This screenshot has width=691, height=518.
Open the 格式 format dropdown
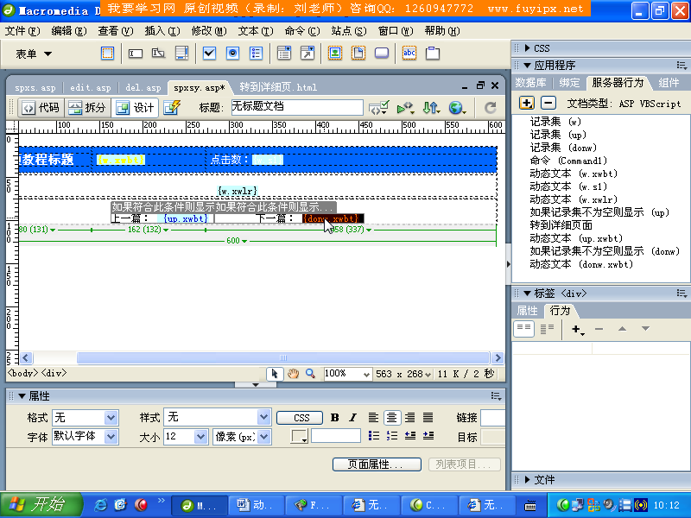click(111, 417)
